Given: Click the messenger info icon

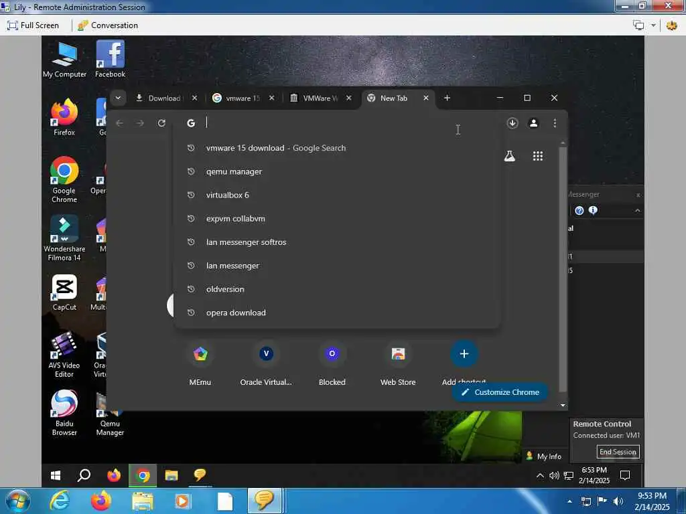Looking at the screenshot, I should 593,211.
